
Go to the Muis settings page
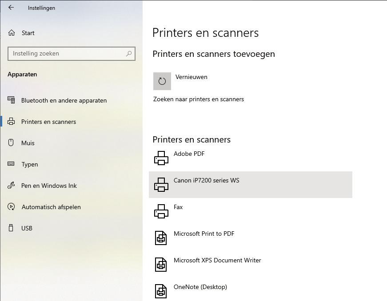point(28,143)
